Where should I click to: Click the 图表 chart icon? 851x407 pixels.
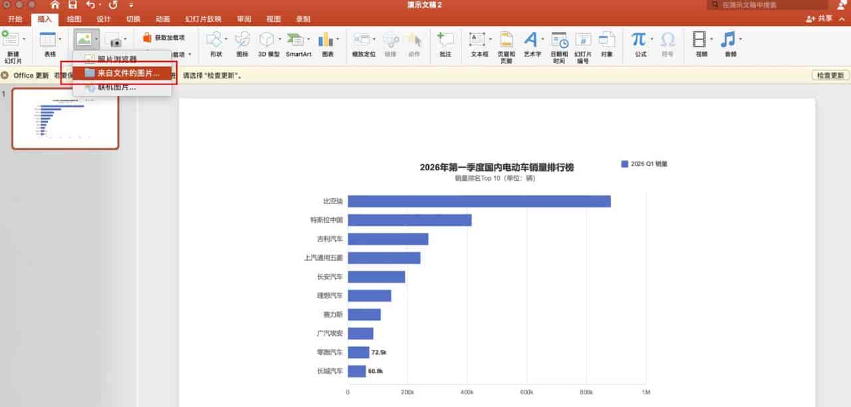click(x=325, y=39)
